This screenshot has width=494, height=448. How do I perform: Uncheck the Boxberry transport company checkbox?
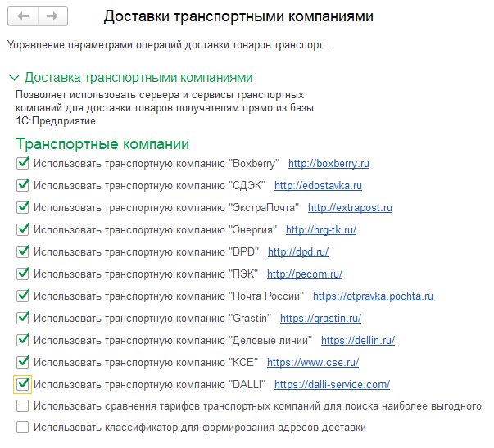click(23, 164)
